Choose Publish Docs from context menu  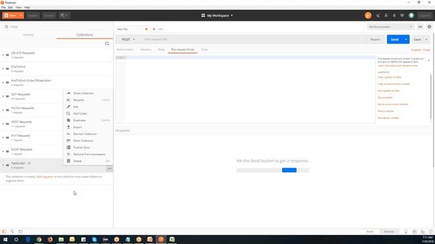tap(88, 148)
